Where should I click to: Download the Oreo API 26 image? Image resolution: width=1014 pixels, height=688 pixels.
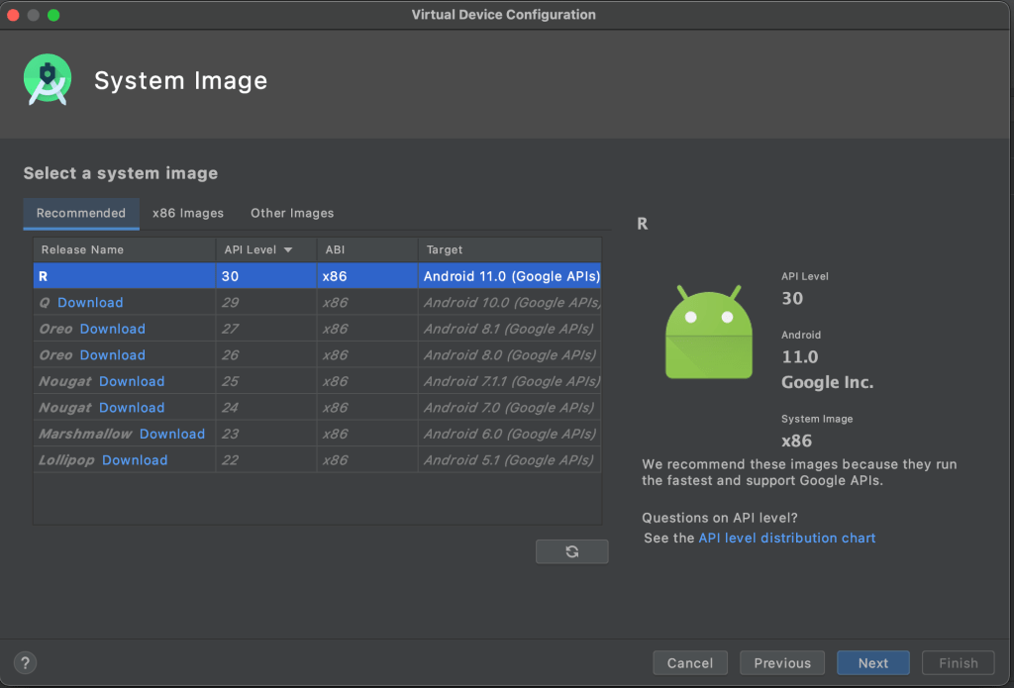tap(112, 355)
